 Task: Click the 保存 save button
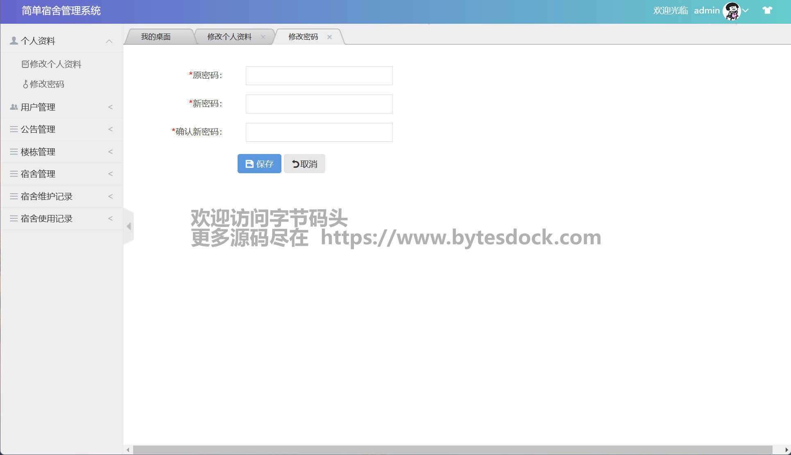[259, 164]
